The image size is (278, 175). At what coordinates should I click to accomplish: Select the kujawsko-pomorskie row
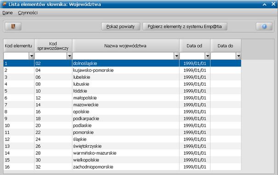[x=122, y=70]
